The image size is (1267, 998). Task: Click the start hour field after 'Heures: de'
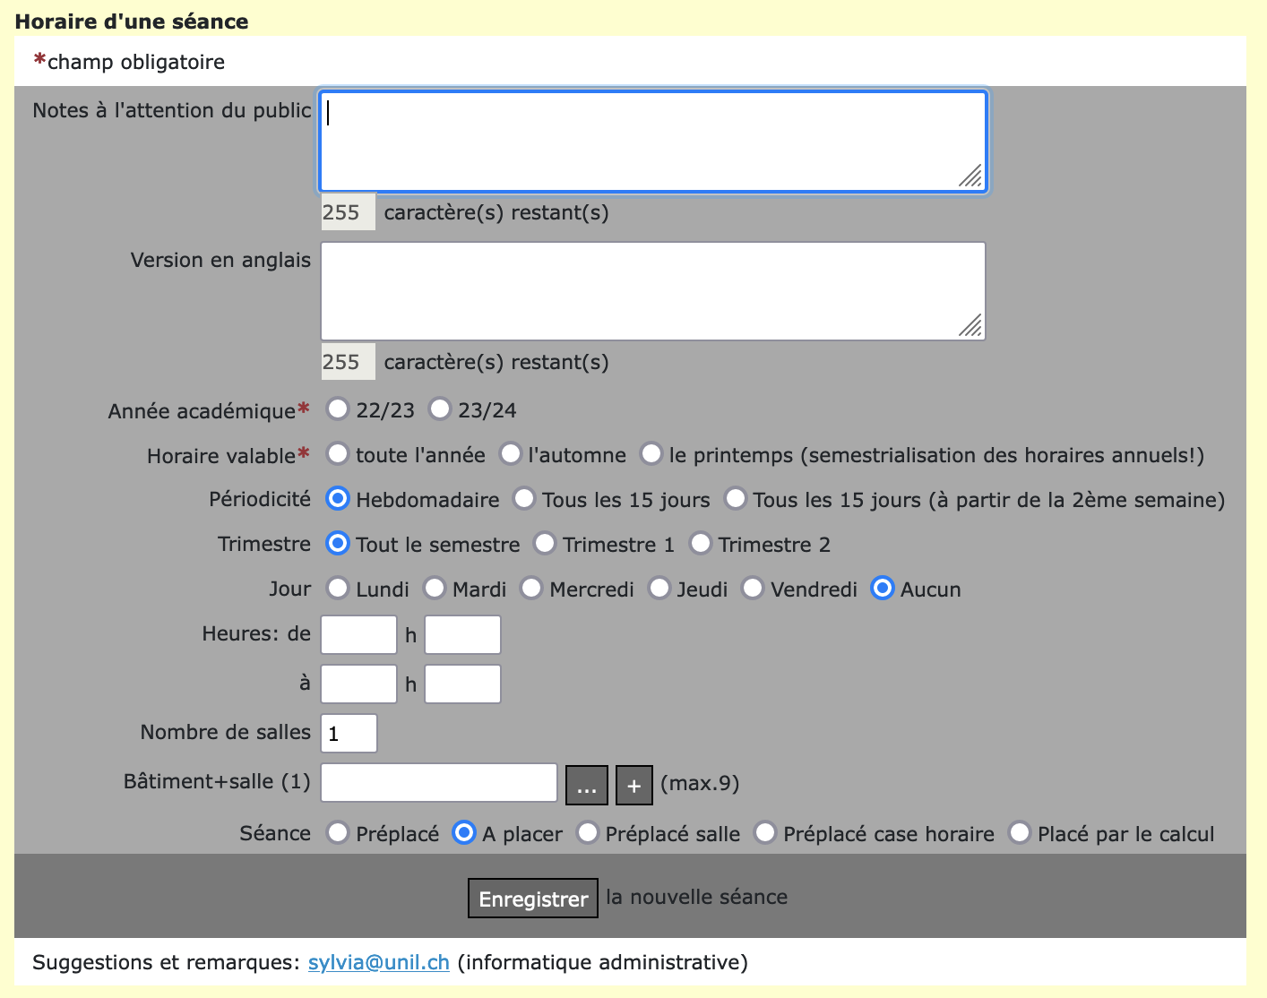(x=358, y=635)
